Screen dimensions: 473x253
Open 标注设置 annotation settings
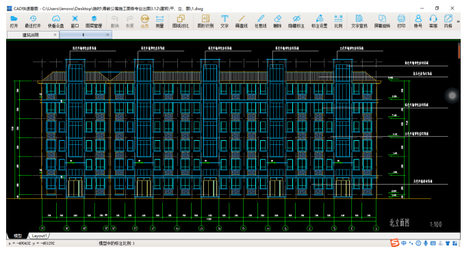(x=319, y=21)
